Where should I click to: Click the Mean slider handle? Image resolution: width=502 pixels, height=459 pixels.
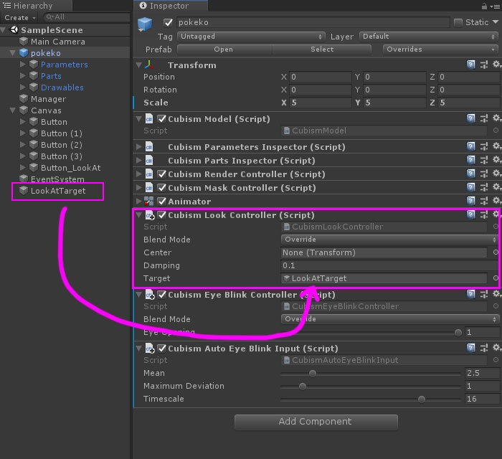coord(313,373)
